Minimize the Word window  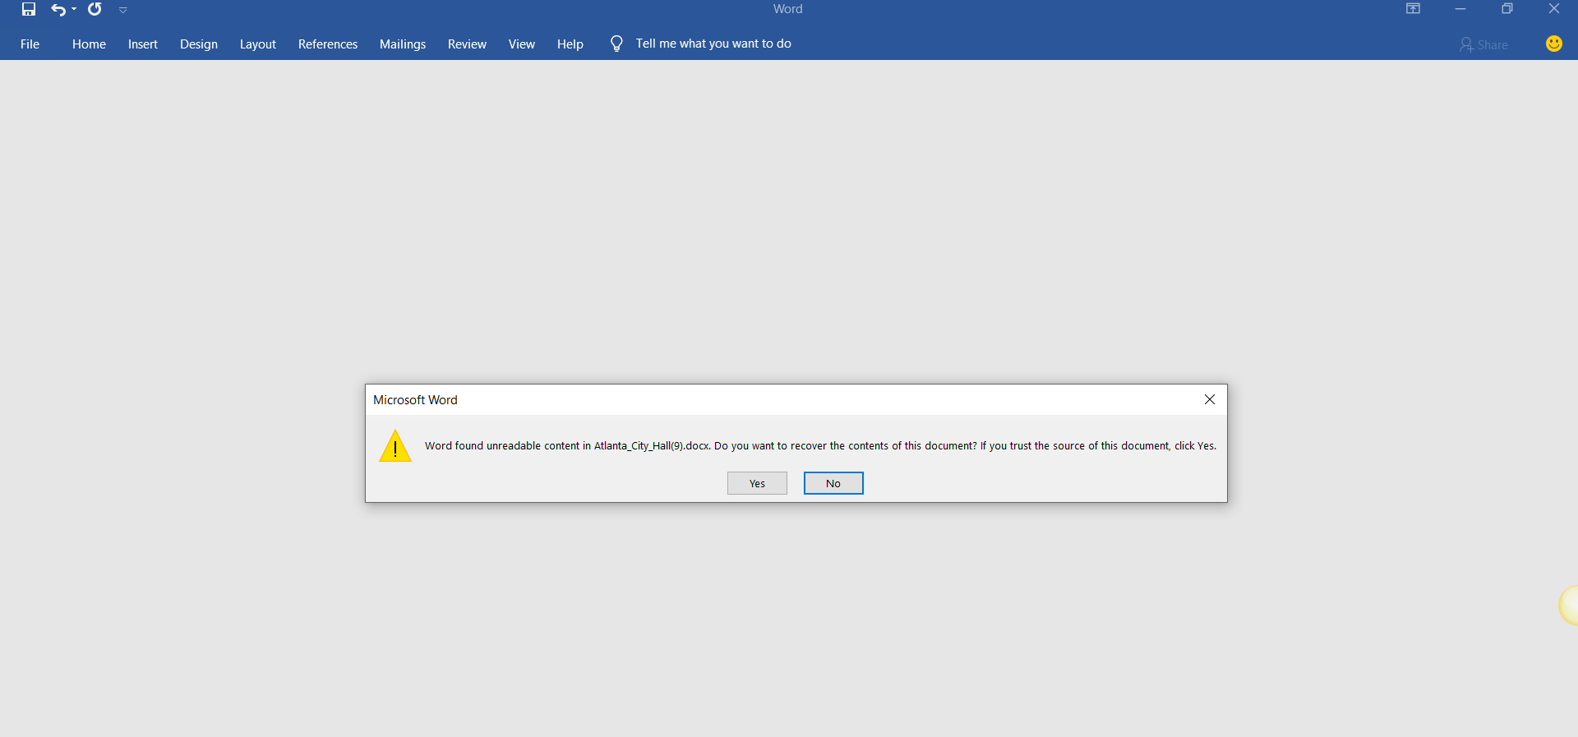[1460, 9]
